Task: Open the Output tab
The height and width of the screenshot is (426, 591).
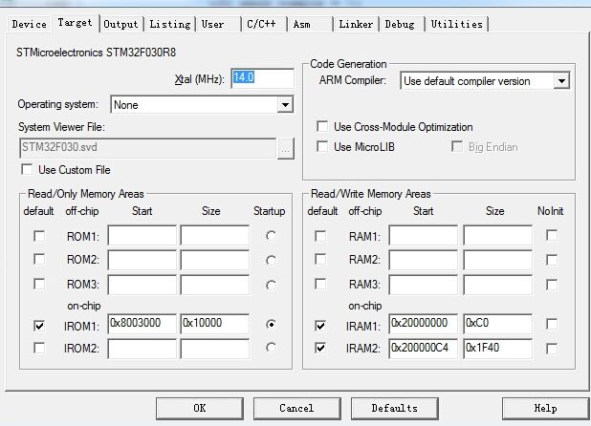Action: coord(120,24)
